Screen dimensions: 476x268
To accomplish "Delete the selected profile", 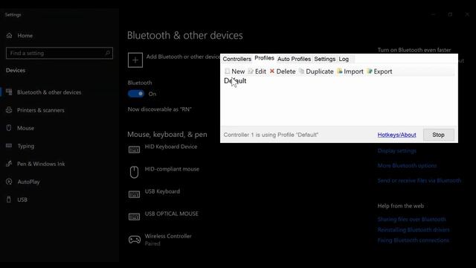I will click(283, 71).
